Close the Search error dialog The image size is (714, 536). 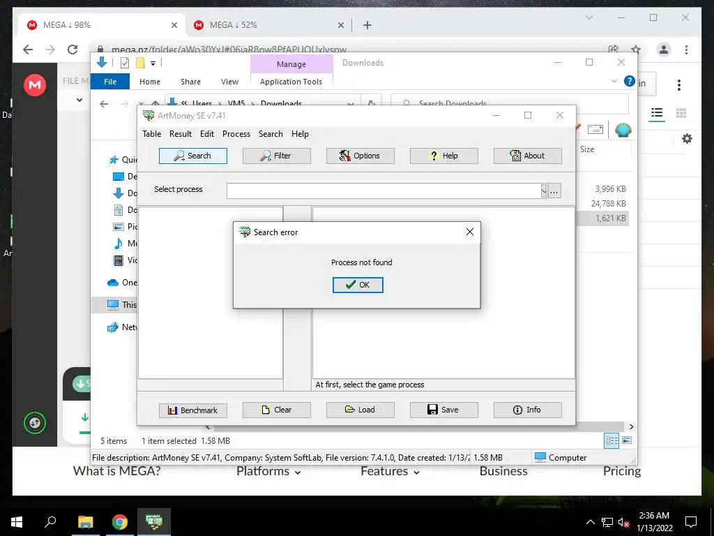coord(470,232)
